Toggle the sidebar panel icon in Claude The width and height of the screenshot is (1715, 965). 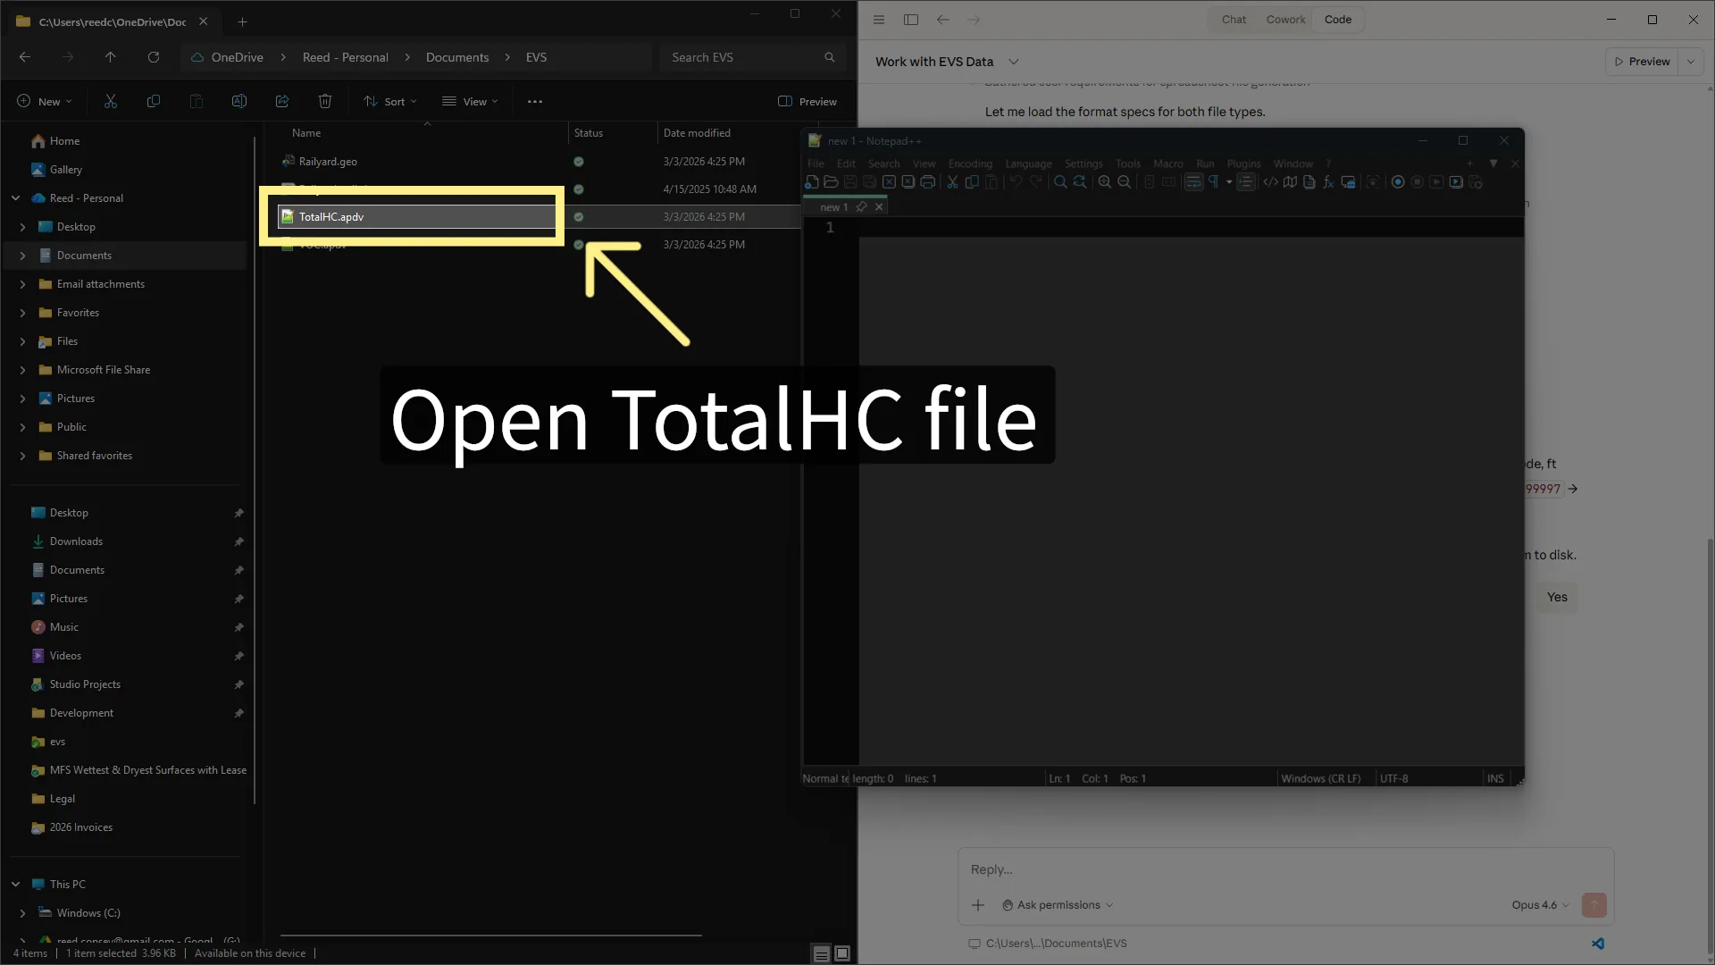pyautogui.click(x=911, y=20)
